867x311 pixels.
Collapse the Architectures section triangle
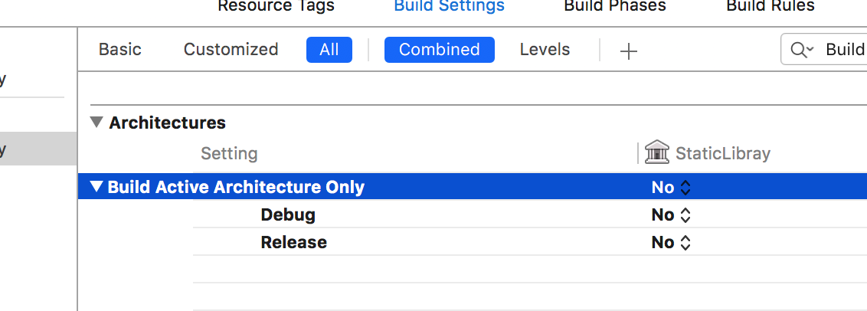[x=97, y=123]
